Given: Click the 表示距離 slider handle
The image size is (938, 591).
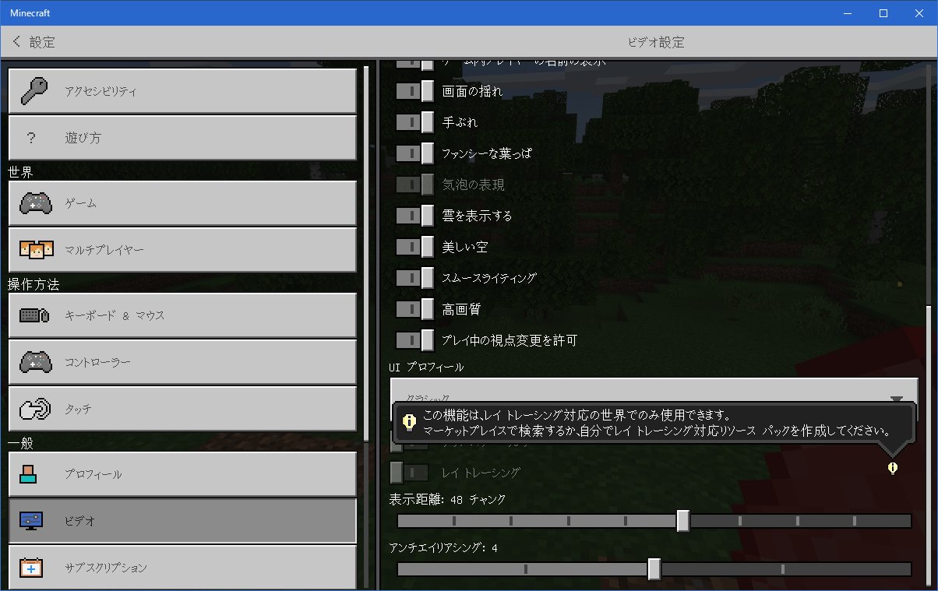Looking at the screenshot, I should point(682,521).
